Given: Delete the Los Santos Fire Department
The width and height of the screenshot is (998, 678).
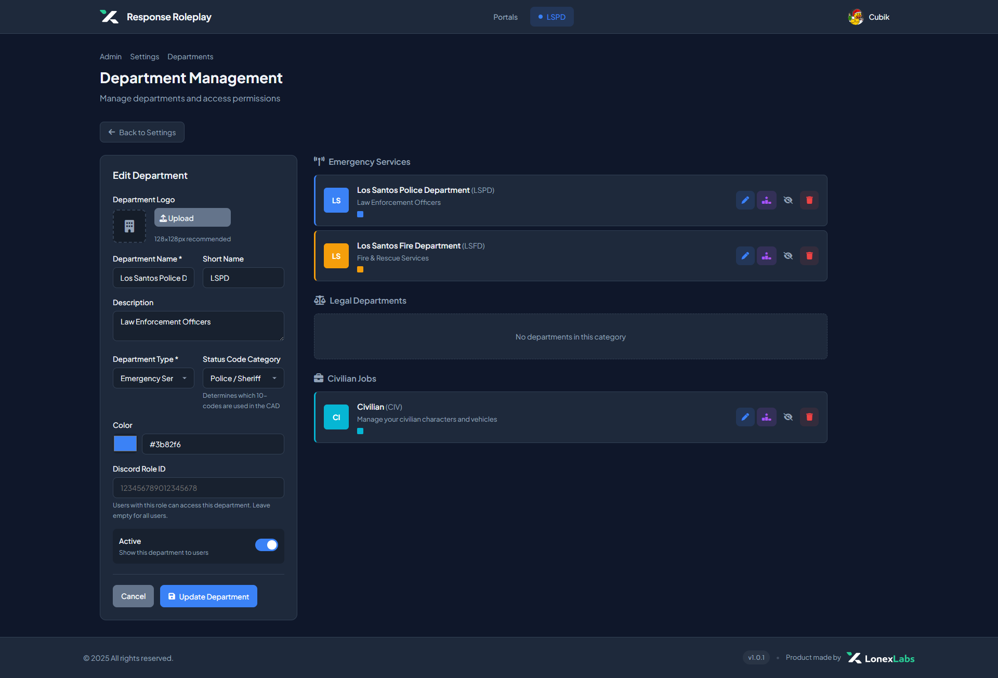Looking at the screenshot, I should click(809, 256).
